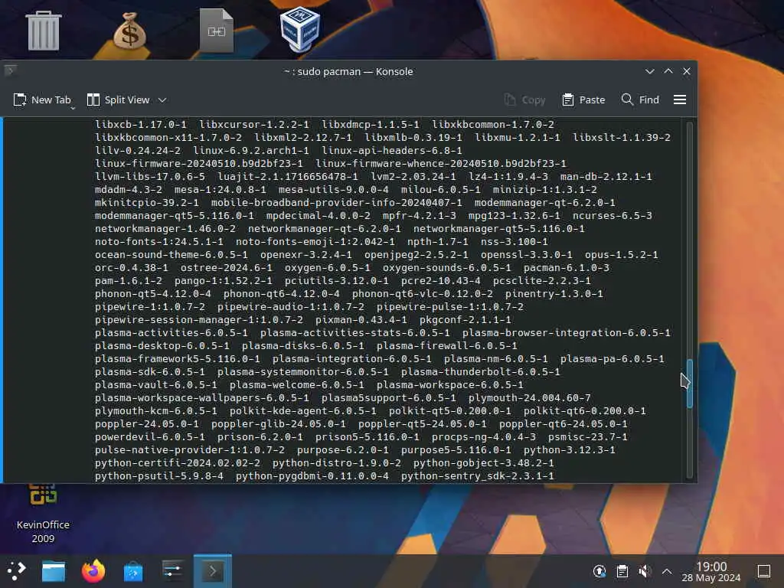Click the text polkit-kde-agent-6.0.5-1
This screenshot has width=784, height=588.
tap(303, 410)
